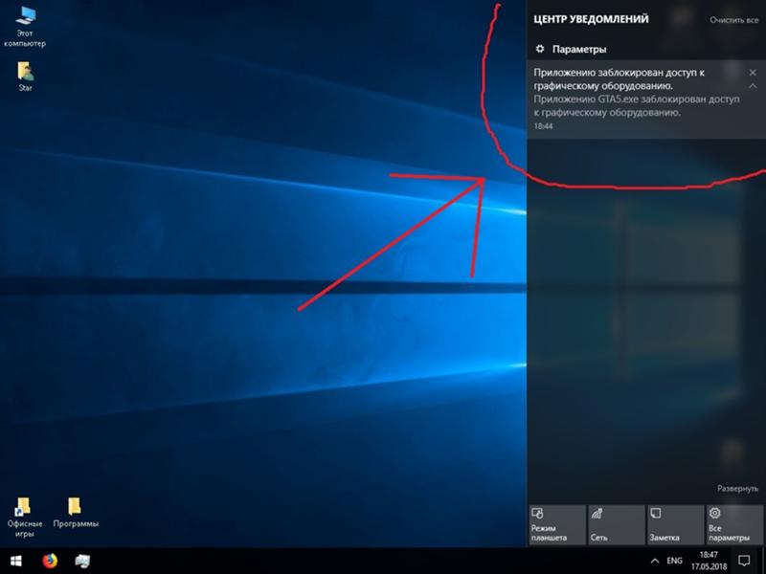766x574 pixels.
Task: Open the pinned app next to Firefox
Action: (82, 561)
